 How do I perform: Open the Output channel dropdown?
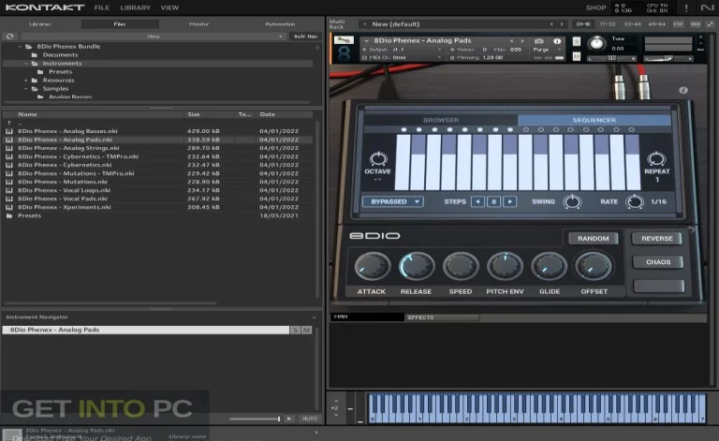tap(403, 50)
